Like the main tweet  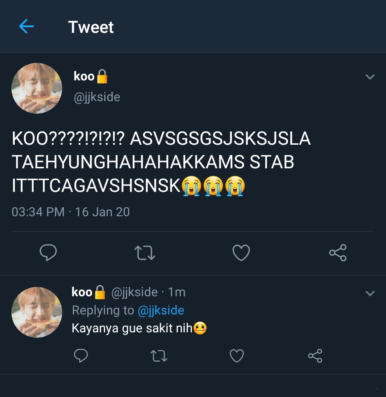[x=241, y=252]
